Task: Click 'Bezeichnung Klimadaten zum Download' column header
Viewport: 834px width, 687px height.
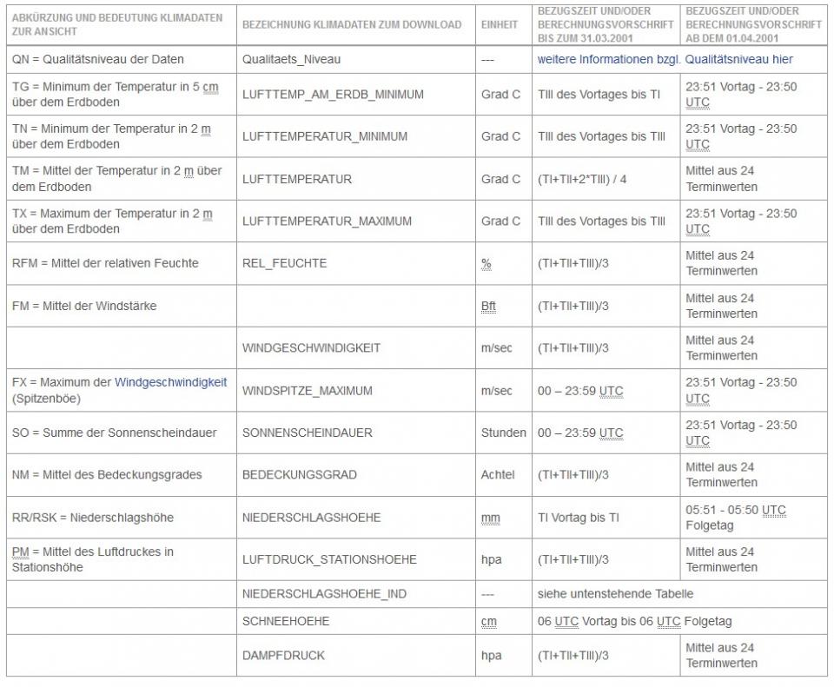Action: [x=352, y=24]
